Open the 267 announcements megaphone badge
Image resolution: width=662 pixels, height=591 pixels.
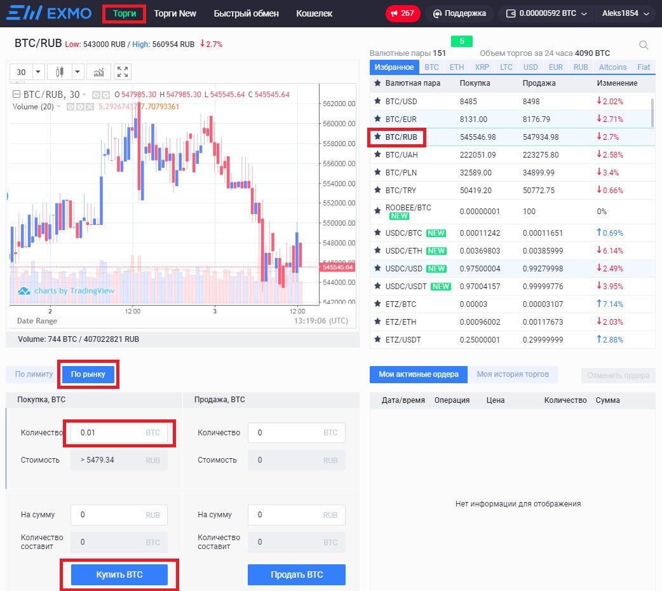click(x=402, y=13)
